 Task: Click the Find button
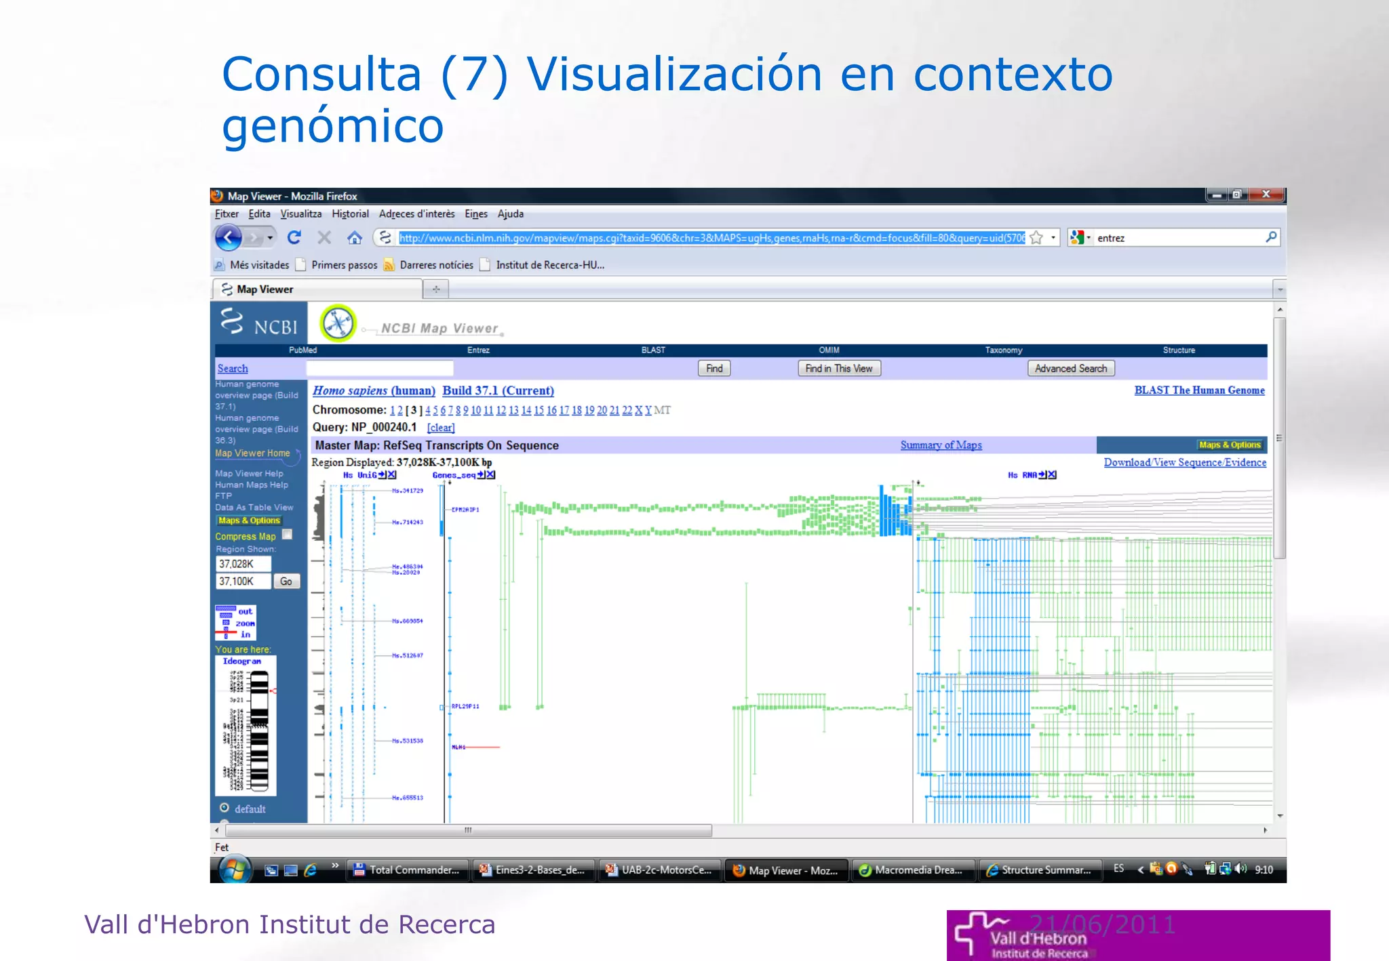coord(714,368)
